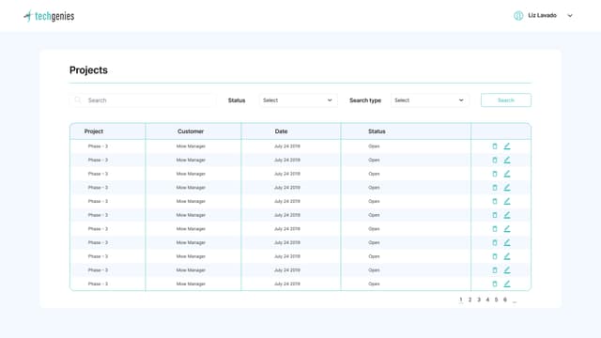Viewport: 601px width, 338px height.
Task: Delete the project in the fourth table row
Action: coord(495,188)
